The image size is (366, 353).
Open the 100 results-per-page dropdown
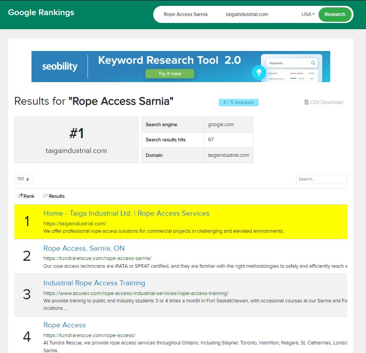(24, 179)
